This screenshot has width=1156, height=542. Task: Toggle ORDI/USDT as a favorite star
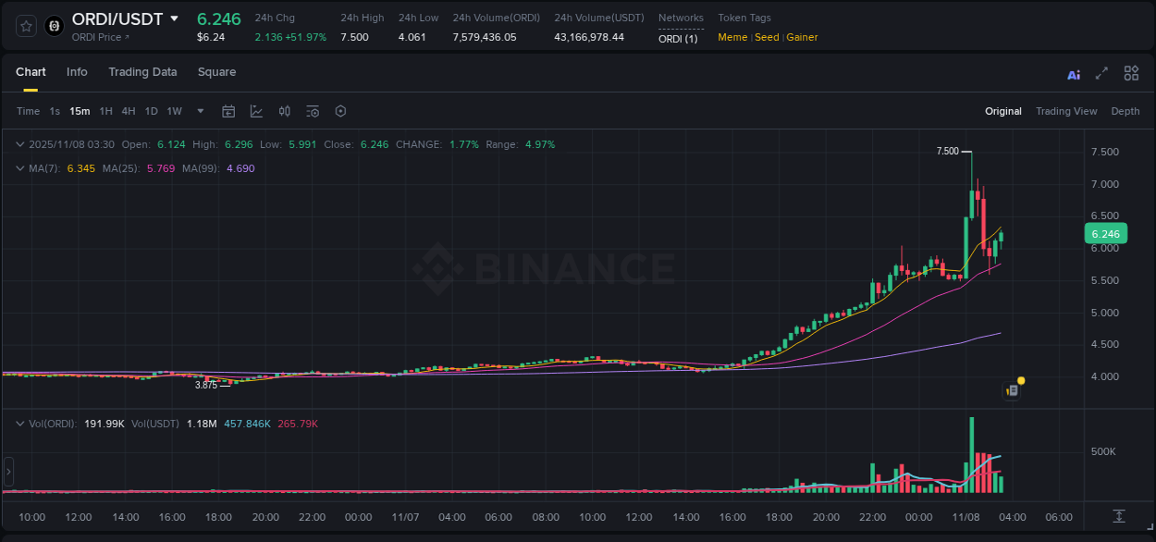pos(25,26)
